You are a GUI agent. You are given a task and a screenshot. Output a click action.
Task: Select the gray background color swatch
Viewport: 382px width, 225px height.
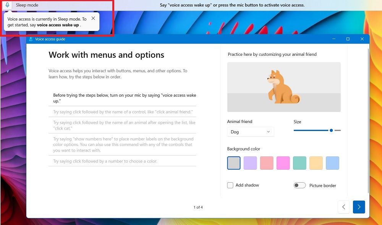(234, 163)
